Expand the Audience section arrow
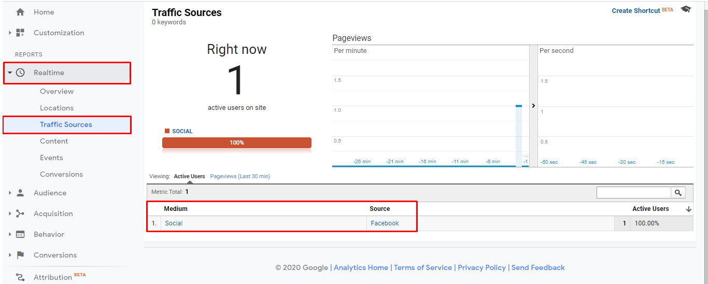 [10, 193]
